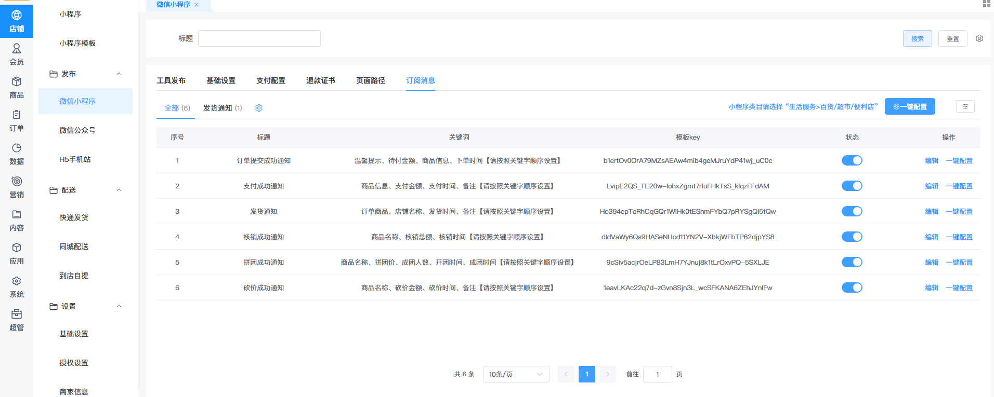Image resolution: width=994 pixels, height=397 pixels.
Task: Click the 前往 page number input
Action: [x=658, y=374]
